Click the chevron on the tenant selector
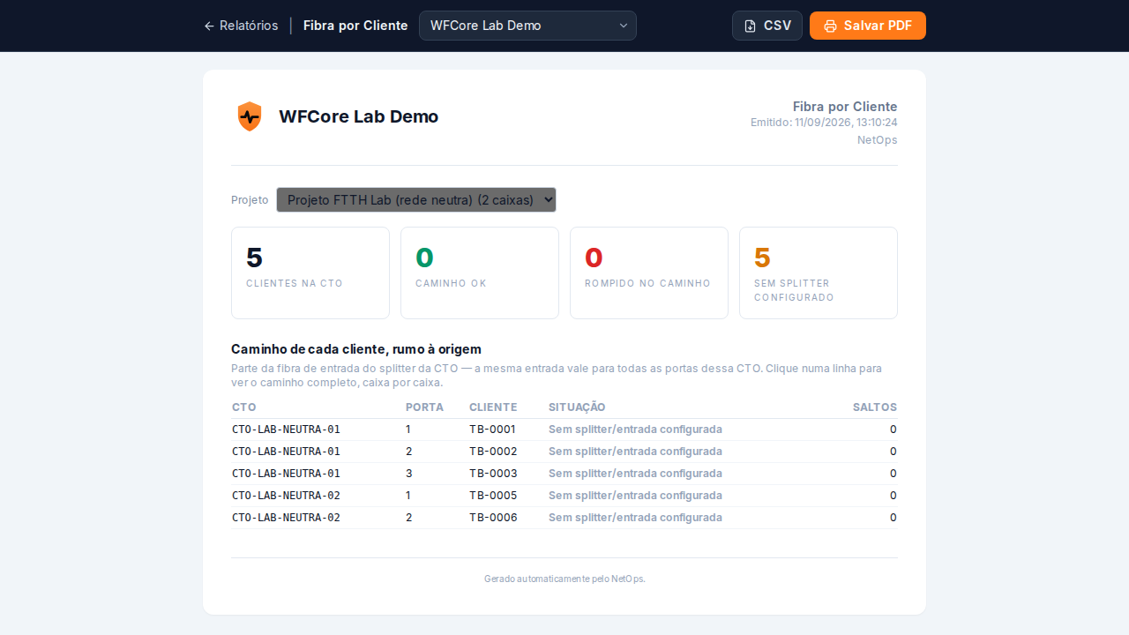Screen dimensions: 1129x635 coord(624,26)
